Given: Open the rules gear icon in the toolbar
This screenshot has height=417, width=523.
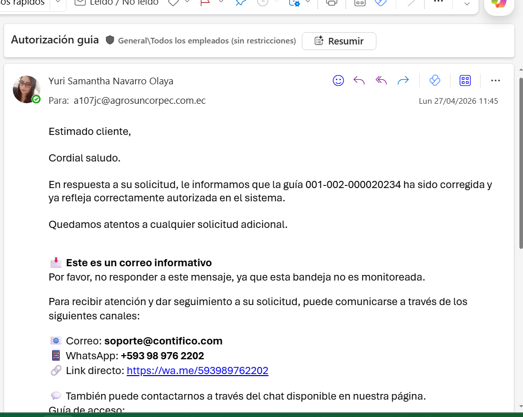Looking at the screenshot, I should click(x=295, y=3).
